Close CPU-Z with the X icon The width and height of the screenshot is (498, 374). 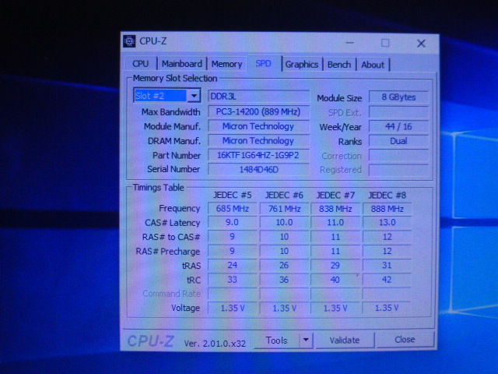point(421,44)
